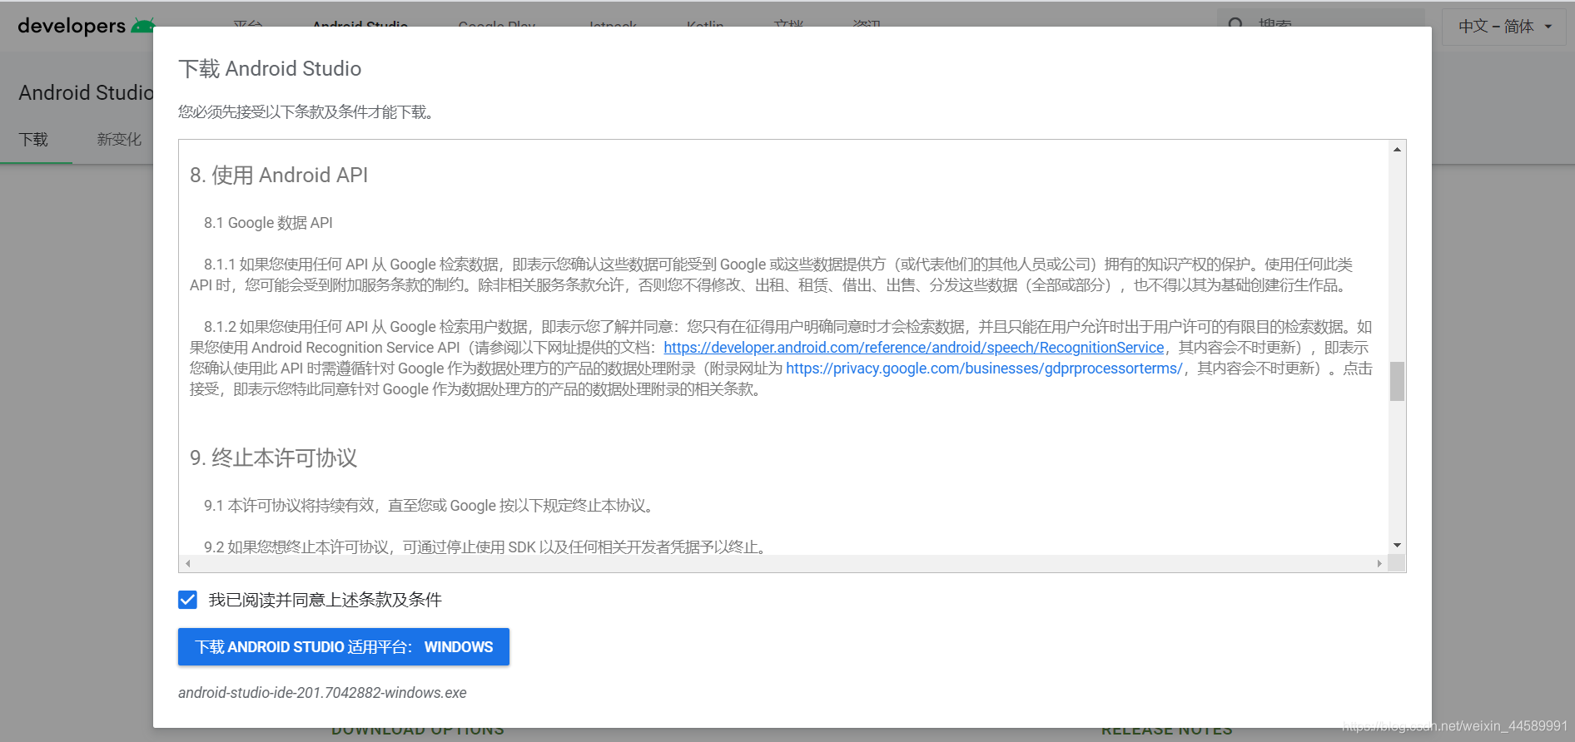The height and width of the screenshot is (742, 1575).
Task: Click the label 我已阅读并同意上述条款及条件
Action: point(325,600)
